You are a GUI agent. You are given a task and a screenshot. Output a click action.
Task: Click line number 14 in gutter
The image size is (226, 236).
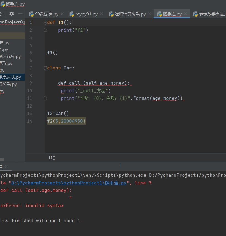point(29,121)
